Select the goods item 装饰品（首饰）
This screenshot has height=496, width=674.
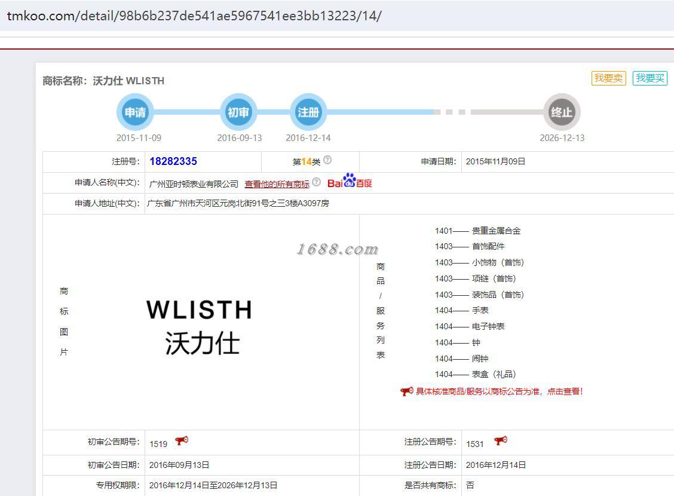pyautogui.click(x=498, y=295)
